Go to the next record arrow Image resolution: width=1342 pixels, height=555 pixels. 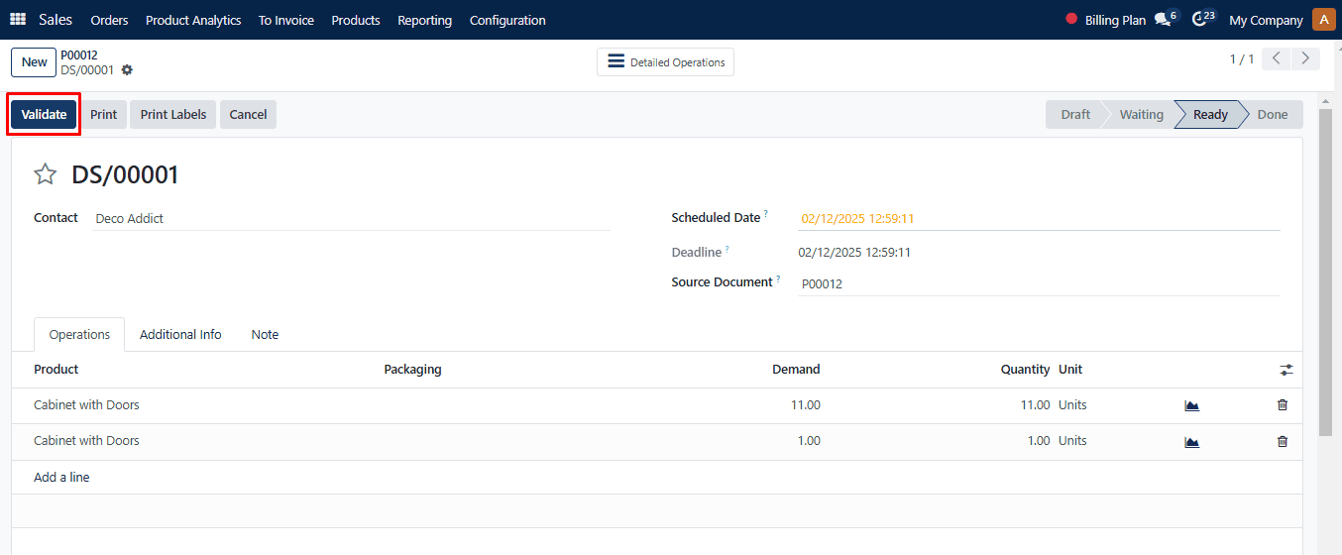(1306, 58)
